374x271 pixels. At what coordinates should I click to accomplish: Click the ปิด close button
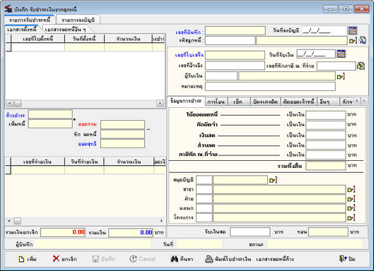click(347, 259)
